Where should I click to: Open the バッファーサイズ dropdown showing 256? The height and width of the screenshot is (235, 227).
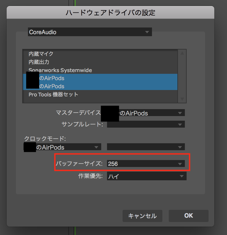[x=146, y=164]
